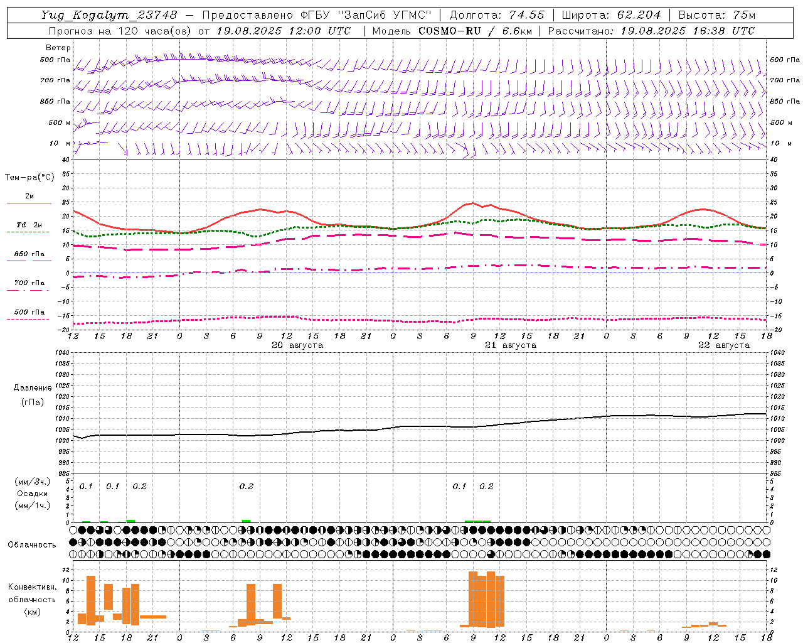Viewport: 803px width, 643px height.
Task: Click the Давление panel label
Action: click(33, 388)
